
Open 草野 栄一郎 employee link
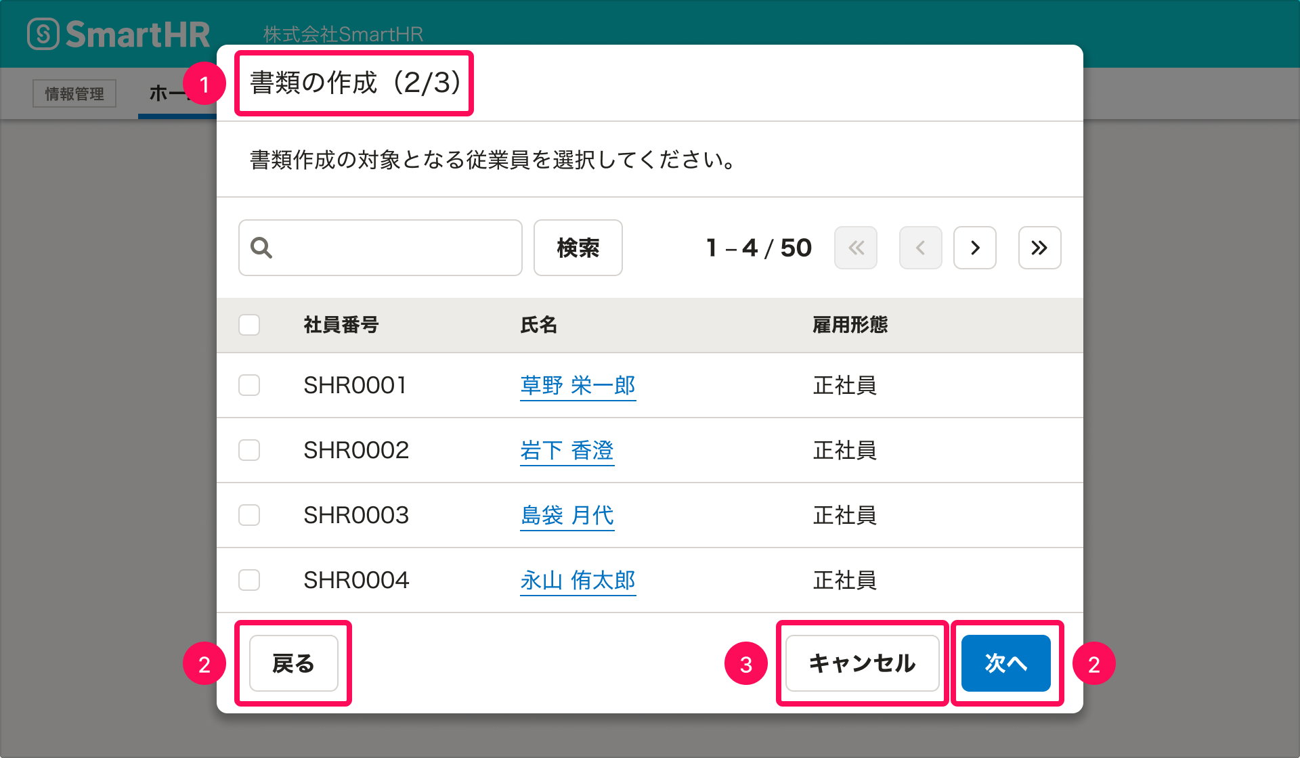[578, 385]
